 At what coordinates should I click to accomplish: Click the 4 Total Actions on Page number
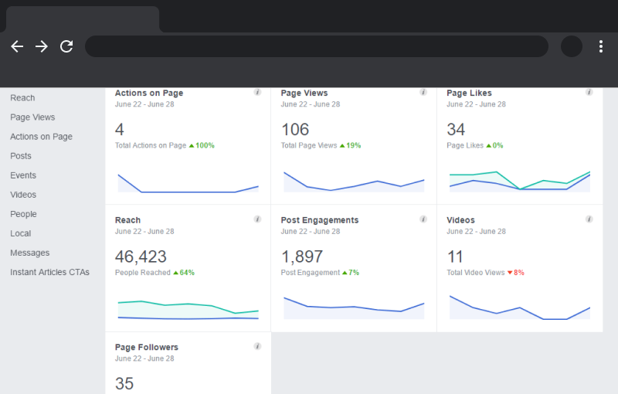(120, 130)
